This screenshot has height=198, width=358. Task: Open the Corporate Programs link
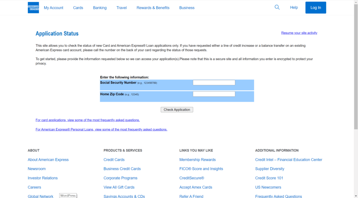coord(120,178)
